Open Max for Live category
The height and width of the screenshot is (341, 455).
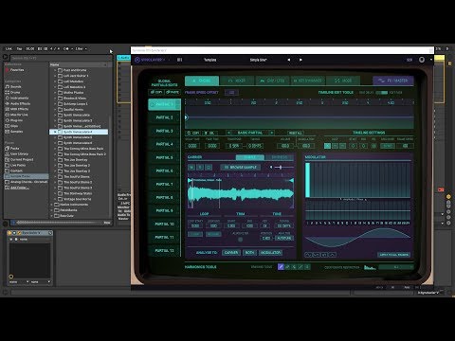pyautogui.click(x=19, y=115)
